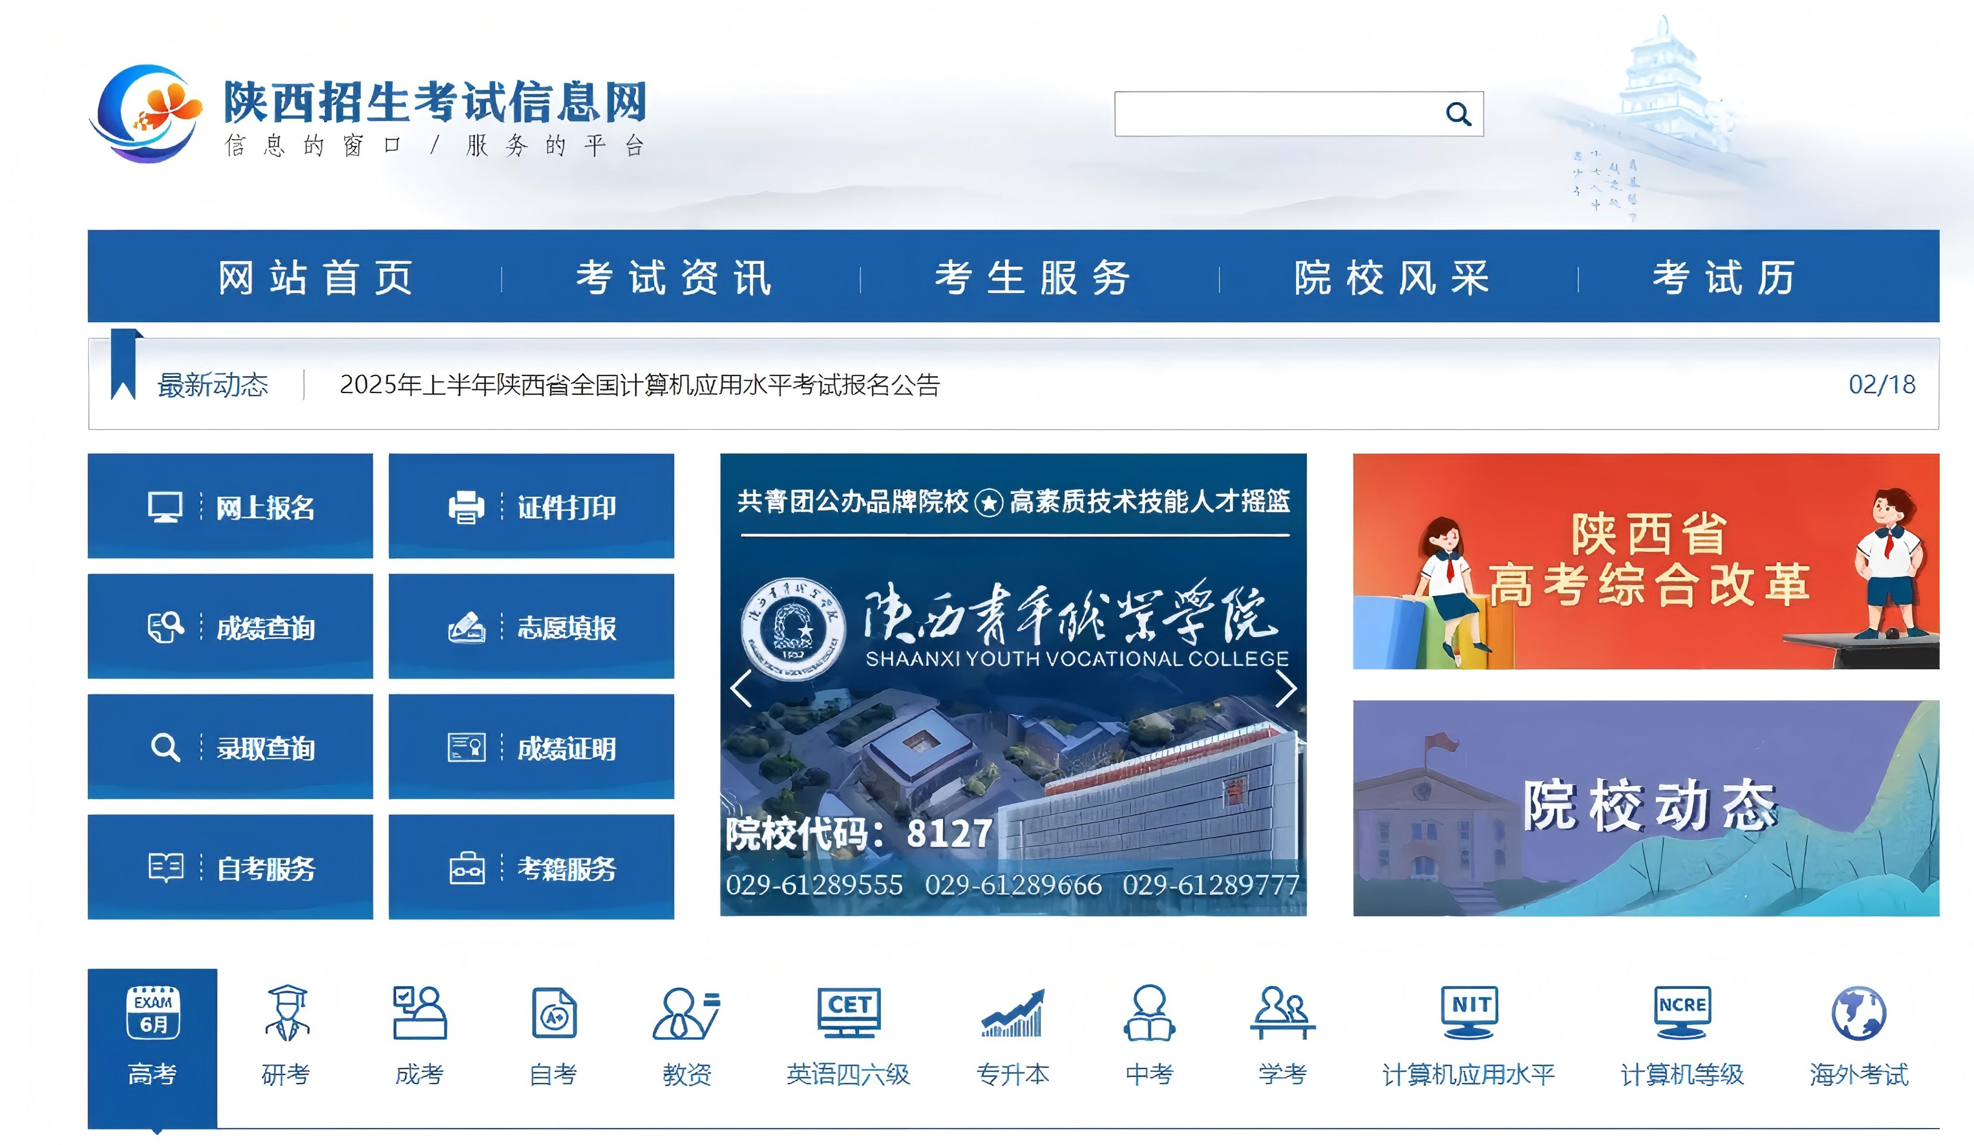Open the 专升本 chart icon
This screenshot has height=1145, width=1974.
(1013, 1013)
